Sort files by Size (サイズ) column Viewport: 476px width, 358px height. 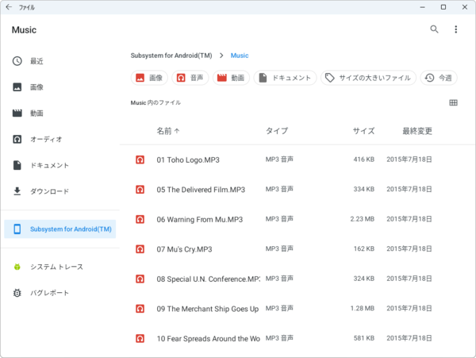pos(363,131)
